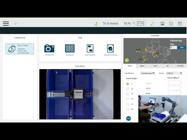The width and height of the screenshot is (187, 140).
Task: Click the RZ rotation axis label
Action: coord(140,59)
